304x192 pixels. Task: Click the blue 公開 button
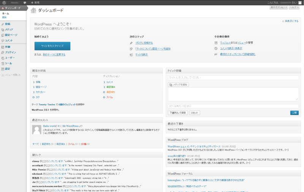[294, 113]
